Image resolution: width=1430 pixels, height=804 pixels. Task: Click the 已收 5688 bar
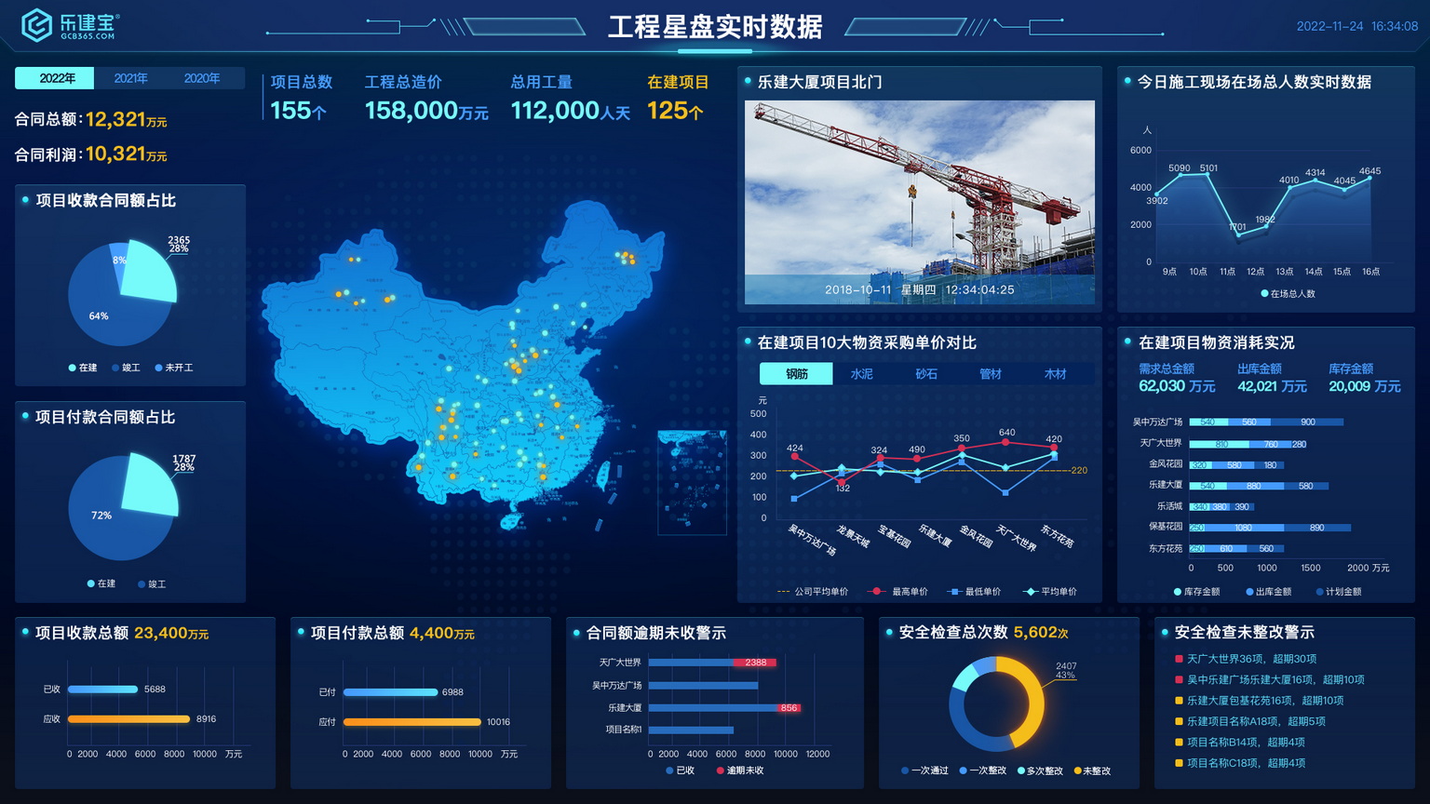tap(102, 690)
